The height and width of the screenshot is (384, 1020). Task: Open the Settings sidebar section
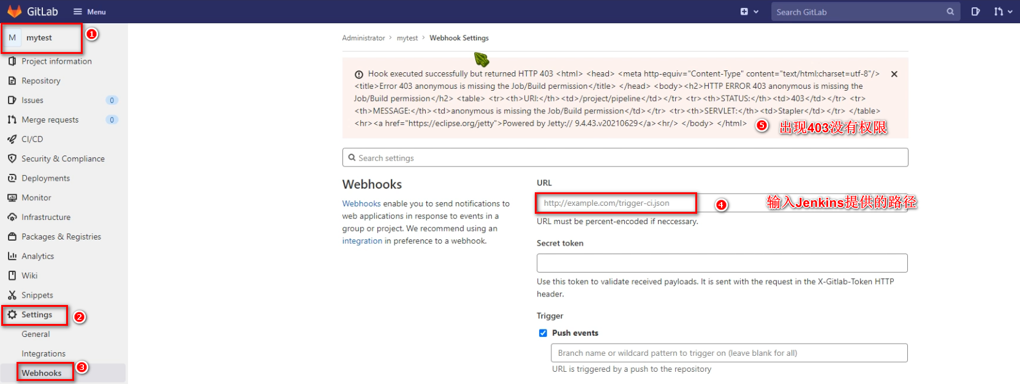coord(37,315)
